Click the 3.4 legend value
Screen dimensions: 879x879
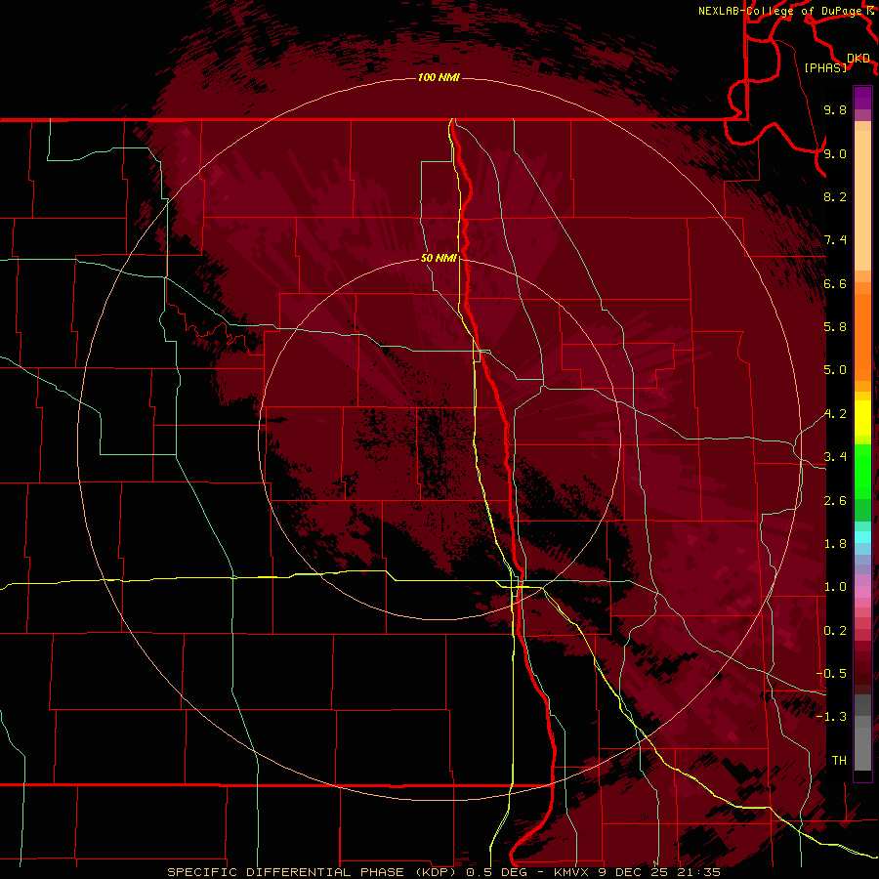click(x=835, y=457)
